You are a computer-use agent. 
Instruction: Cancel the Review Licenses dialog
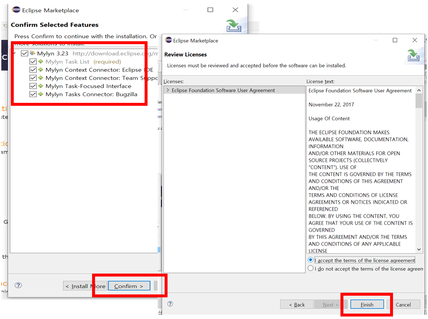click(x=403, y=304)
